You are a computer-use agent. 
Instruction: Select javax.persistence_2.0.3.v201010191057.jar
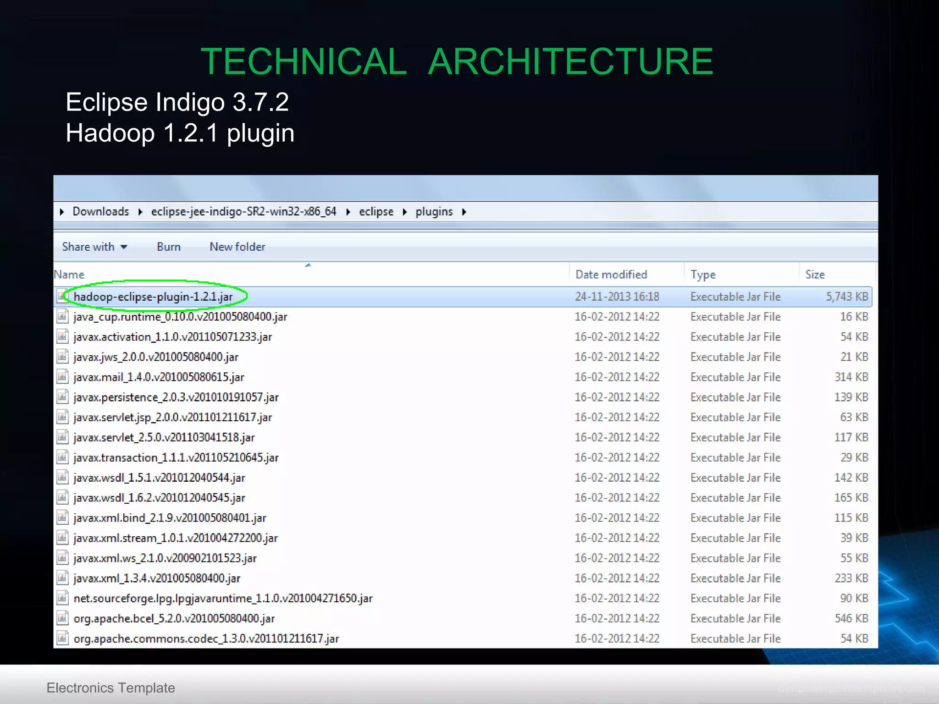176,397
